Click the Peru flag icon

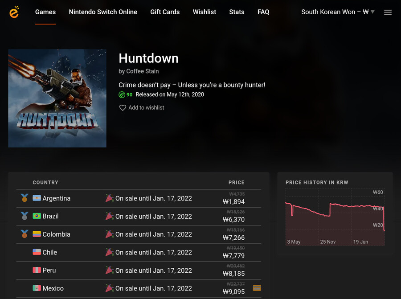[37, 270]
